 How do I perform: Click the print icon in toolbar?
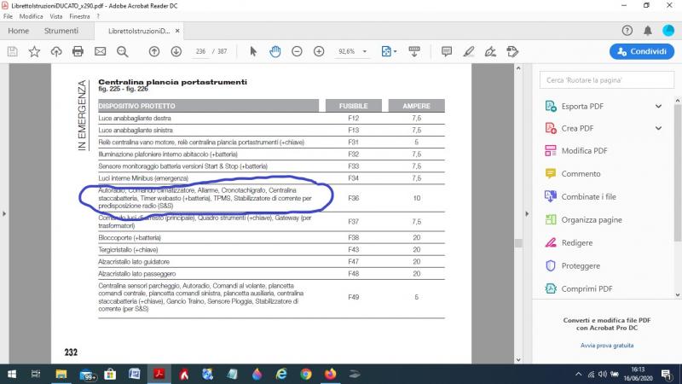[x=78, y=51]
